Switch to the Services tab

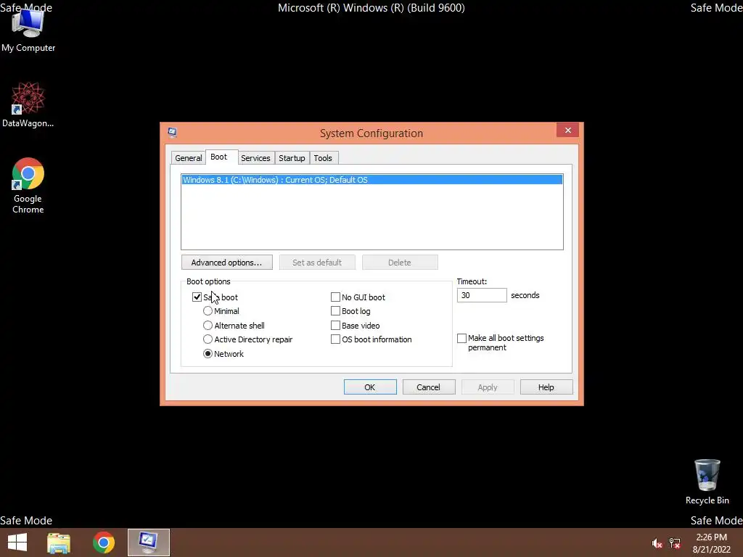click(x=255, y=157)
